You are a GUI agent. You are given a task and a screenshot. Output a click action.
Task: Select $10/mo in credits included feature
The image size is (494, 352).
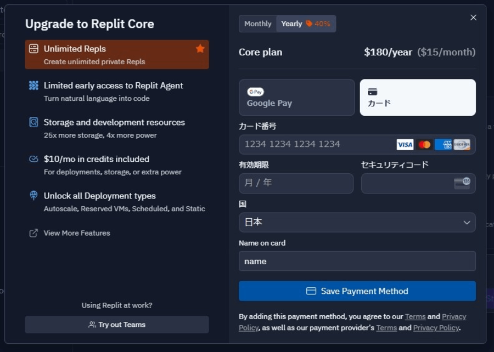[117, 165]
